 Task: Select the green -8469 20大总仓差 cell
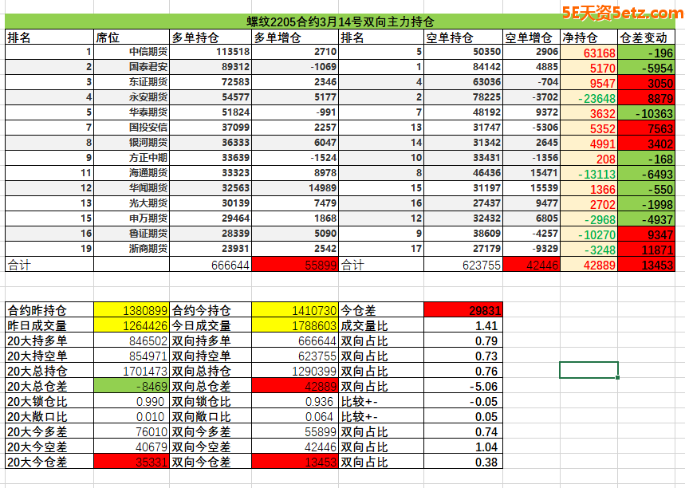coord(132,386)
